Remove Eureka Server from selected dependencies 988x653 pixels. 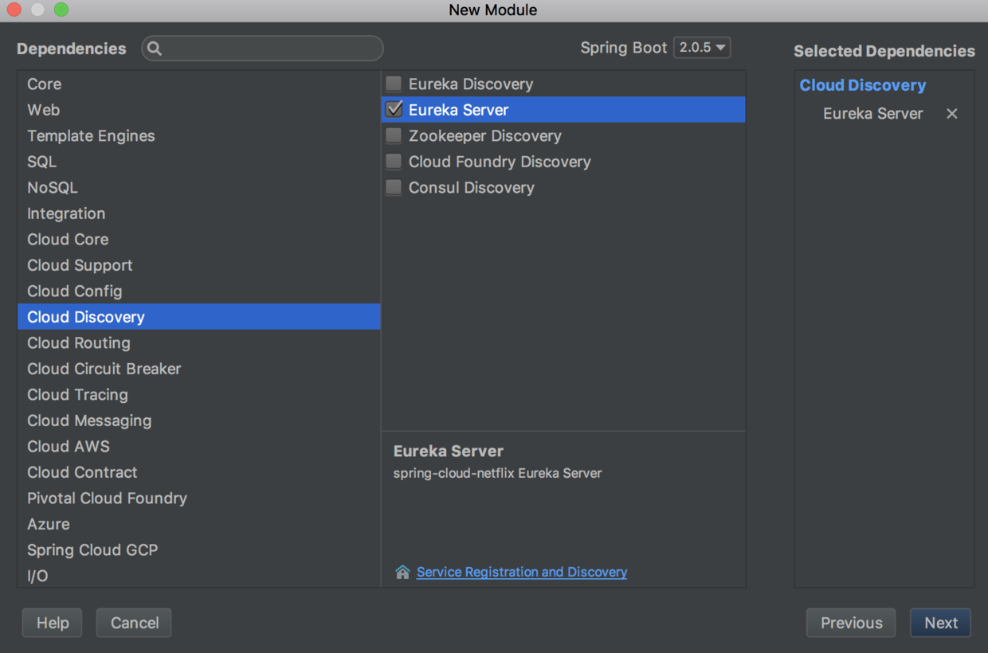(x=951, y=114)
